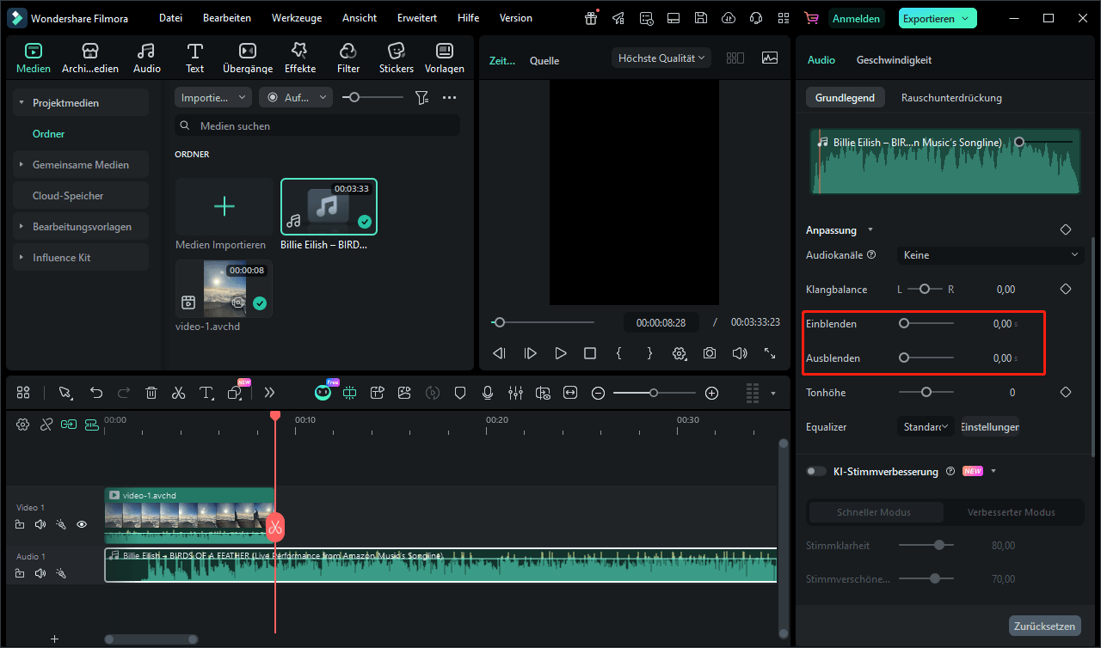Open the Höchste Qualität preview quality dropdown

pyautogui.click(x=661, y=58)
